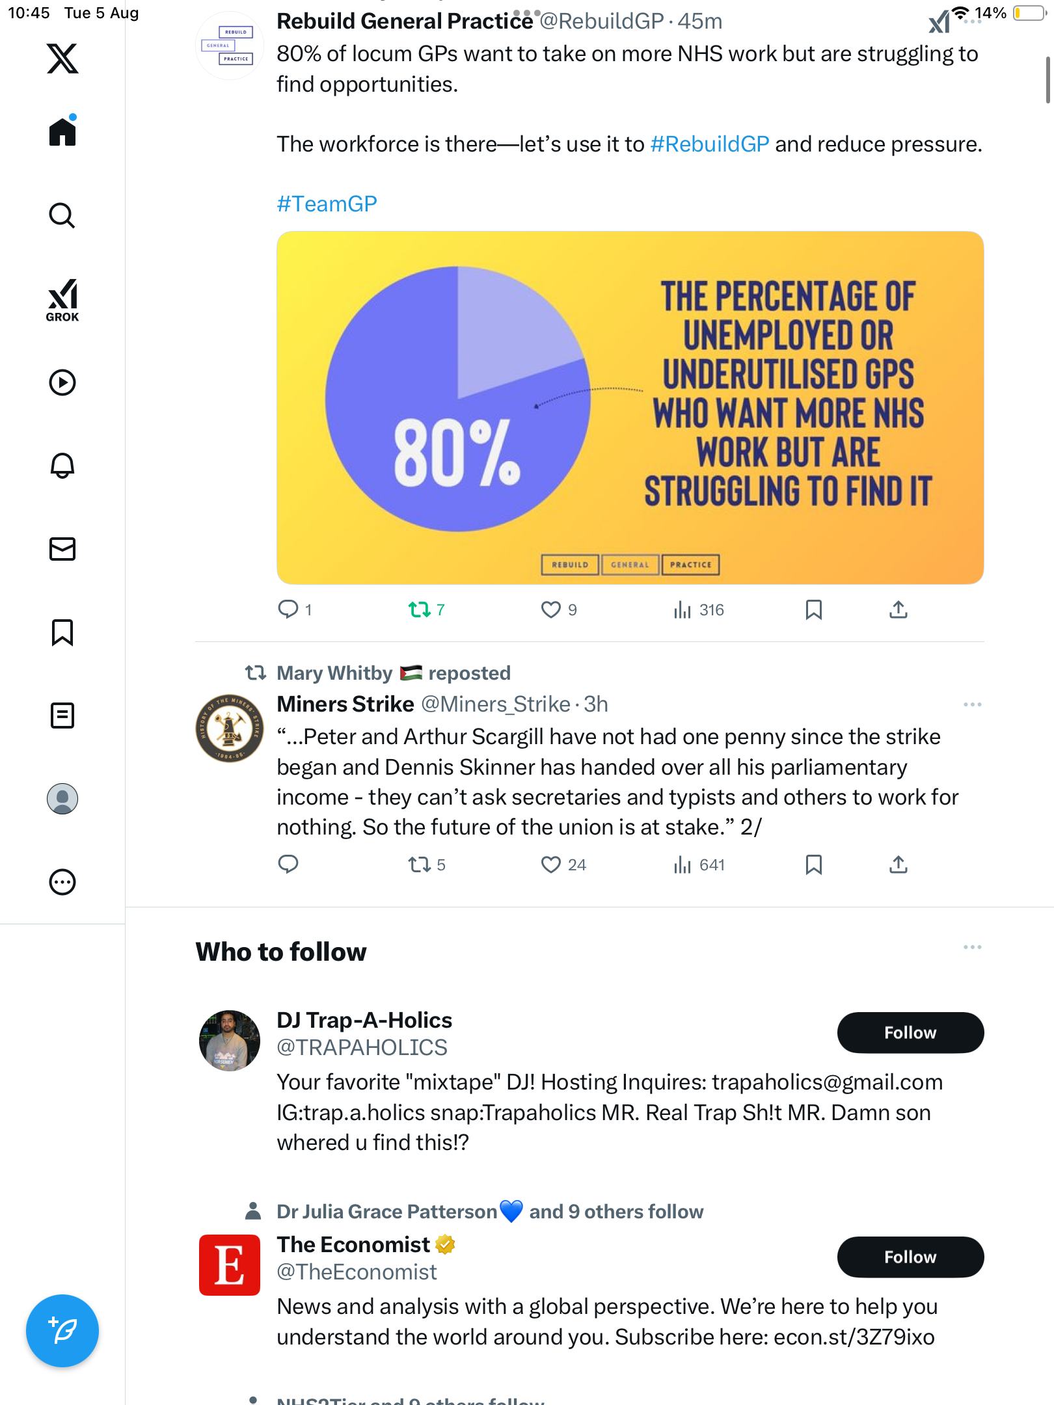
Task: Bookmark the Rebuild General Practice post
Action: pyautogui.click(x=813, y=609)
